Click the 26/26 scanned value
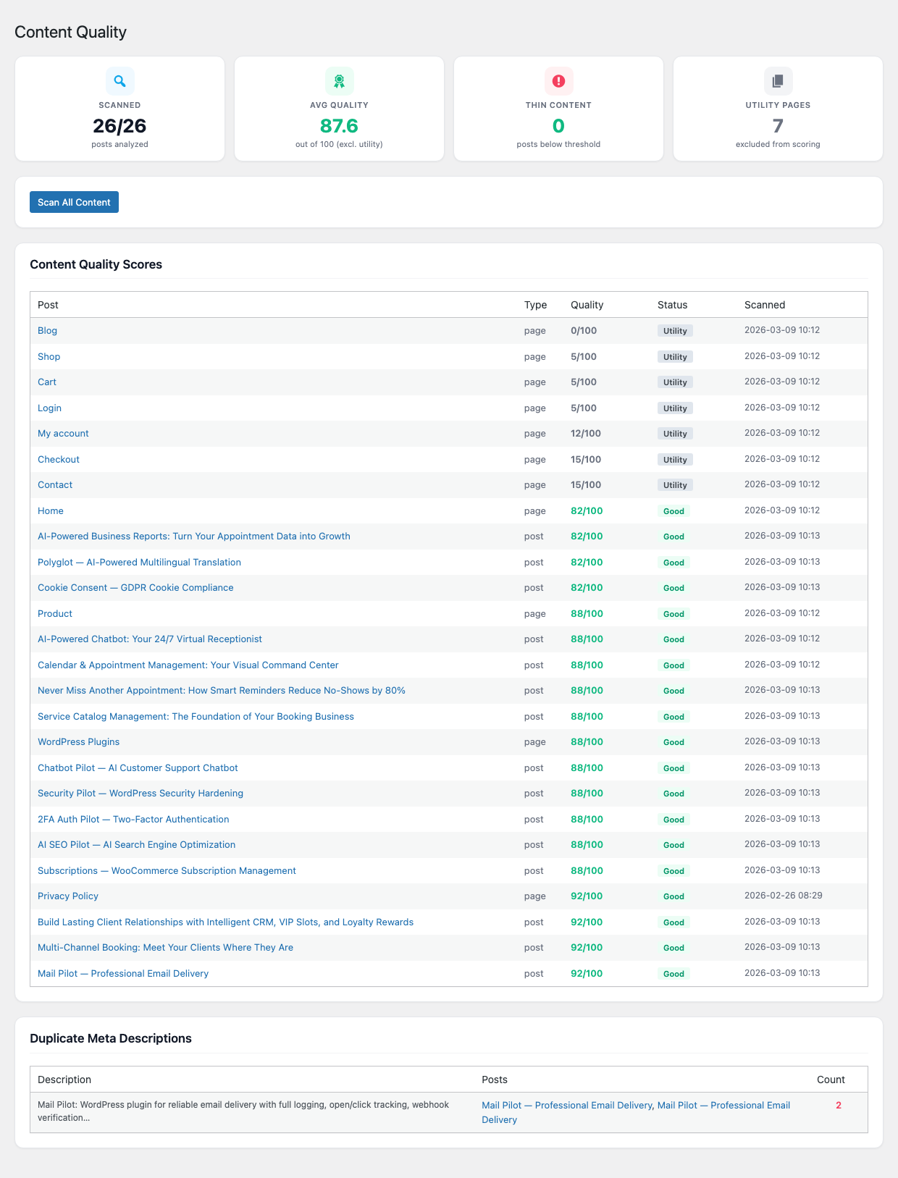 coord(119,126)
